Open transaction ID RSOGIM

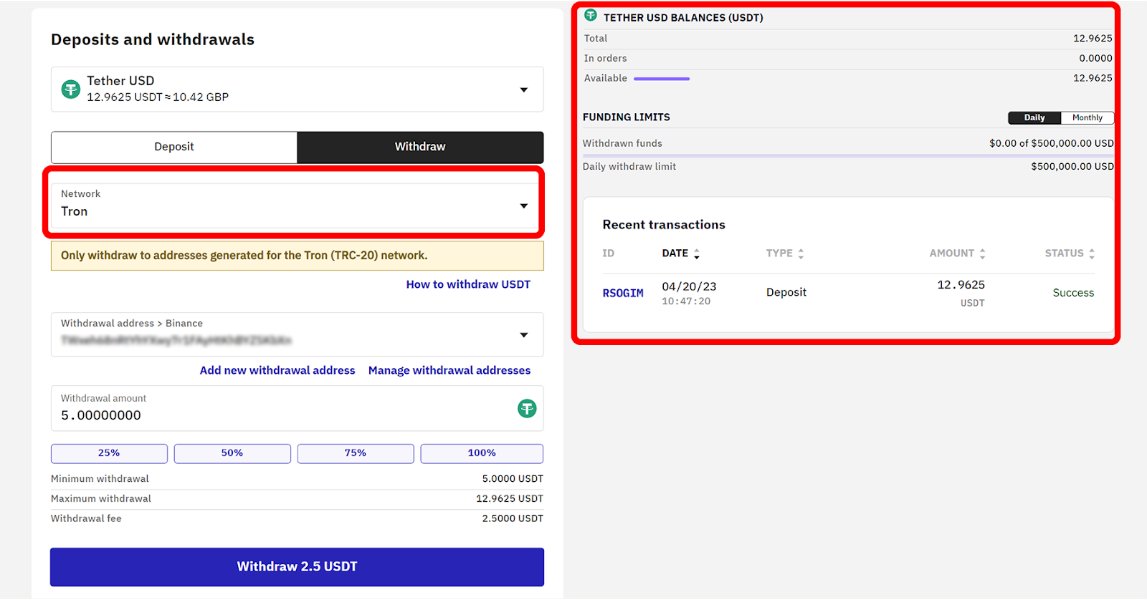[623, 293]
